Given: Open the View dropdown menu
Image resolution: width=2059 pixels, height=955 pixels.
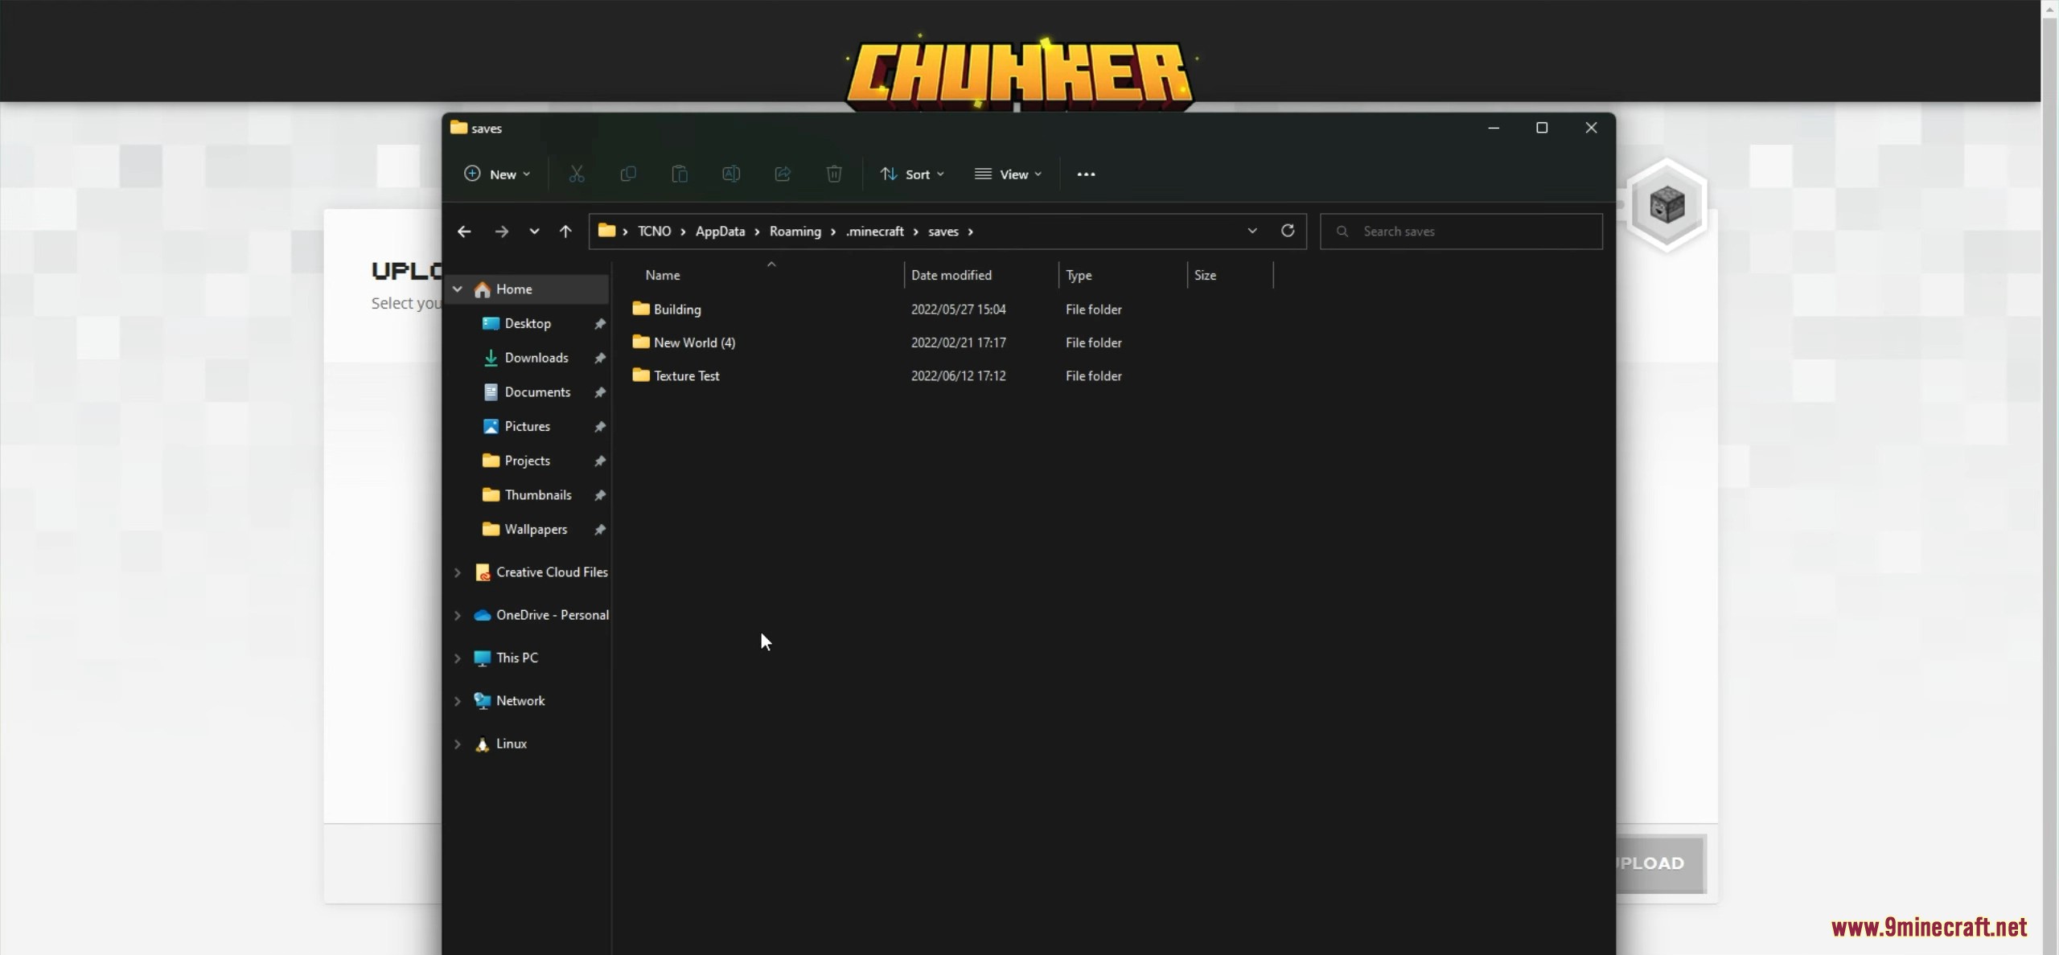Looking at the screenshot, I should pyautogui.click(x=1009, y=174).
